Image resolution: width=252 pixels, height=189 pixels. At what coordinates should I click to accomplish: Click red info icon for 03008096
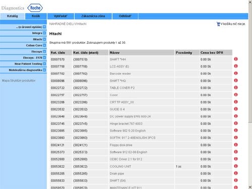click(236, 80)
